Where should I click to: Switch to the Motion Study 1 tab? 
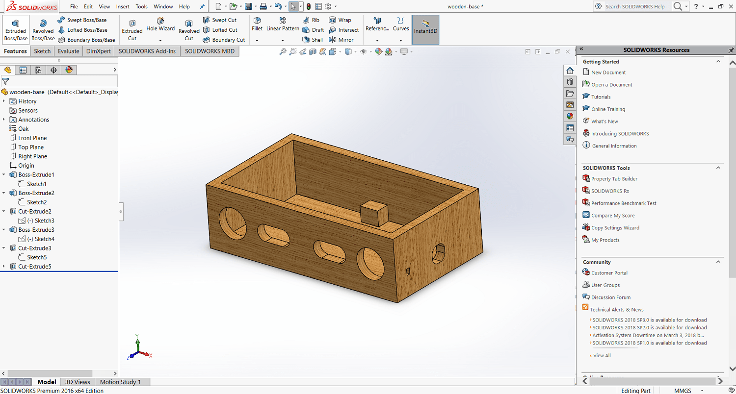pyautogui.click(x=120, y=382)
